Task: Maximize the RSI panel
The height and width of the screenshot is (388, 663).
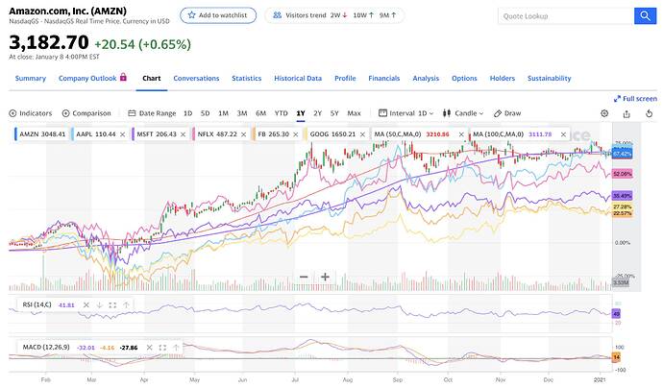Action: point(112,304)
